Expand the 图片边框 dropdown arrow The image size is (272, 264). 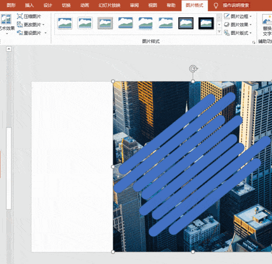point(251,16)
